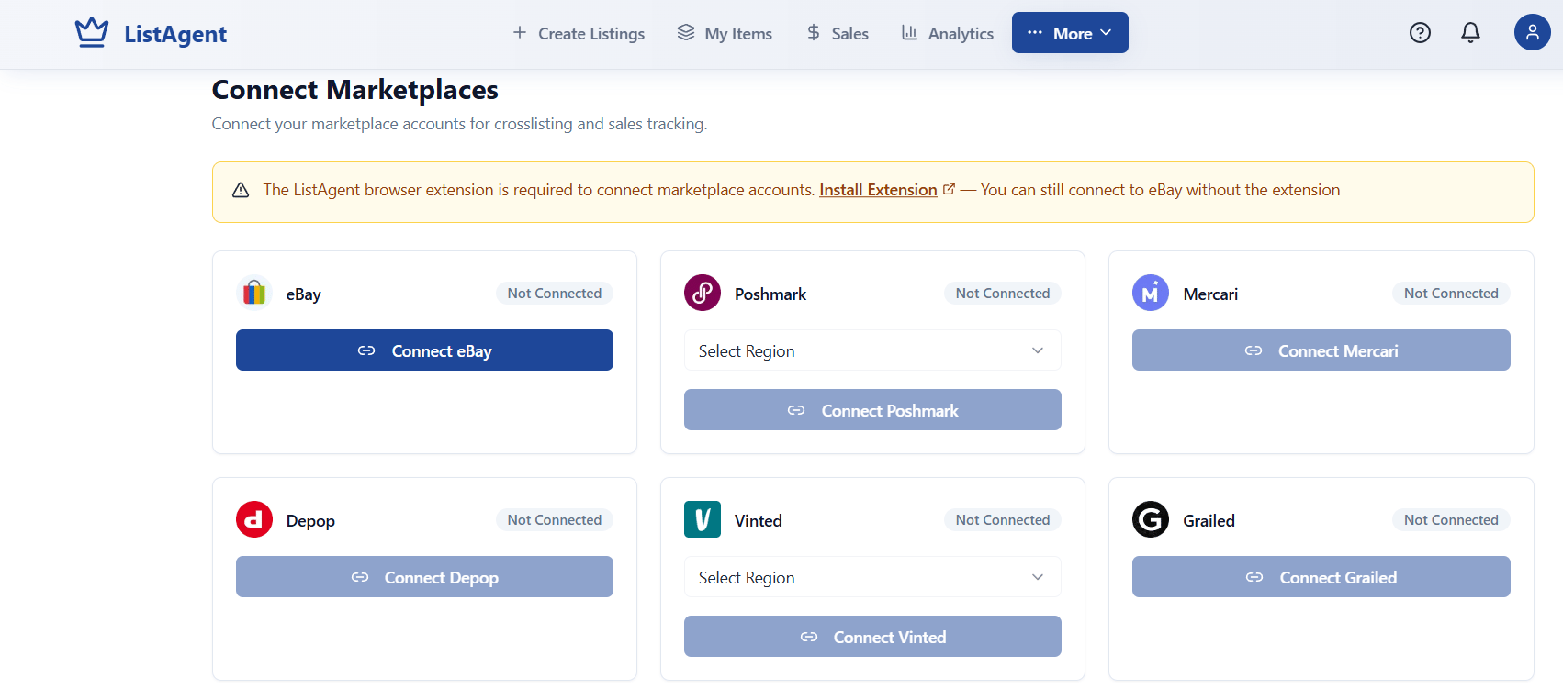
Task: Click Depop Not Connected status badge
Action: pyautogui.click(x=555, y=520)
